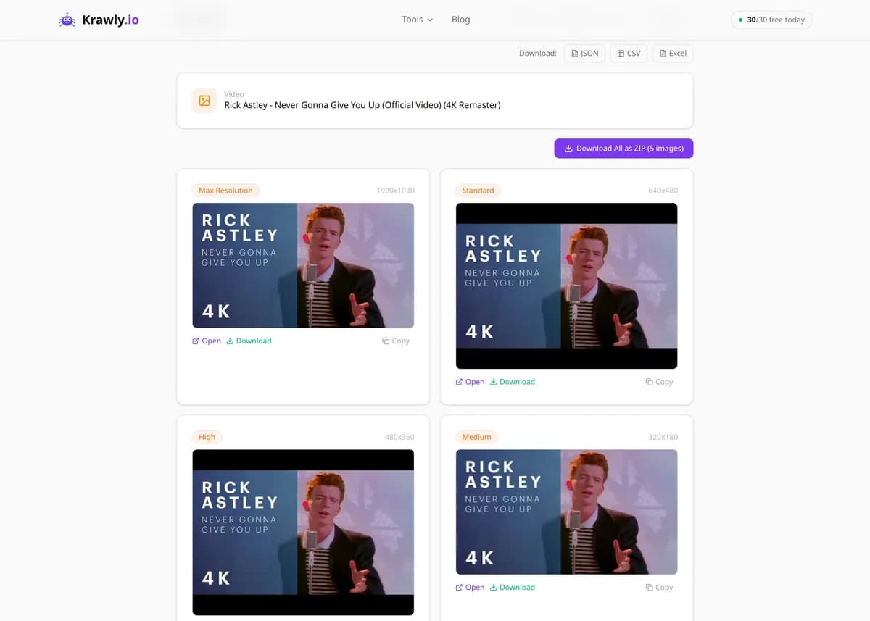Download results as JSON
870x621 pixels.
pyautogui.click(x=584, y=54)
